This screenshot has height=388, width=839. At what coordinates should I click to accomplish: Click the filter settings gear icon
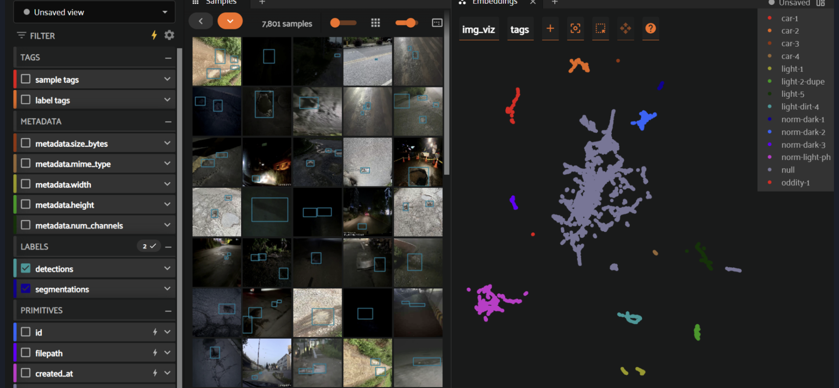169,35
